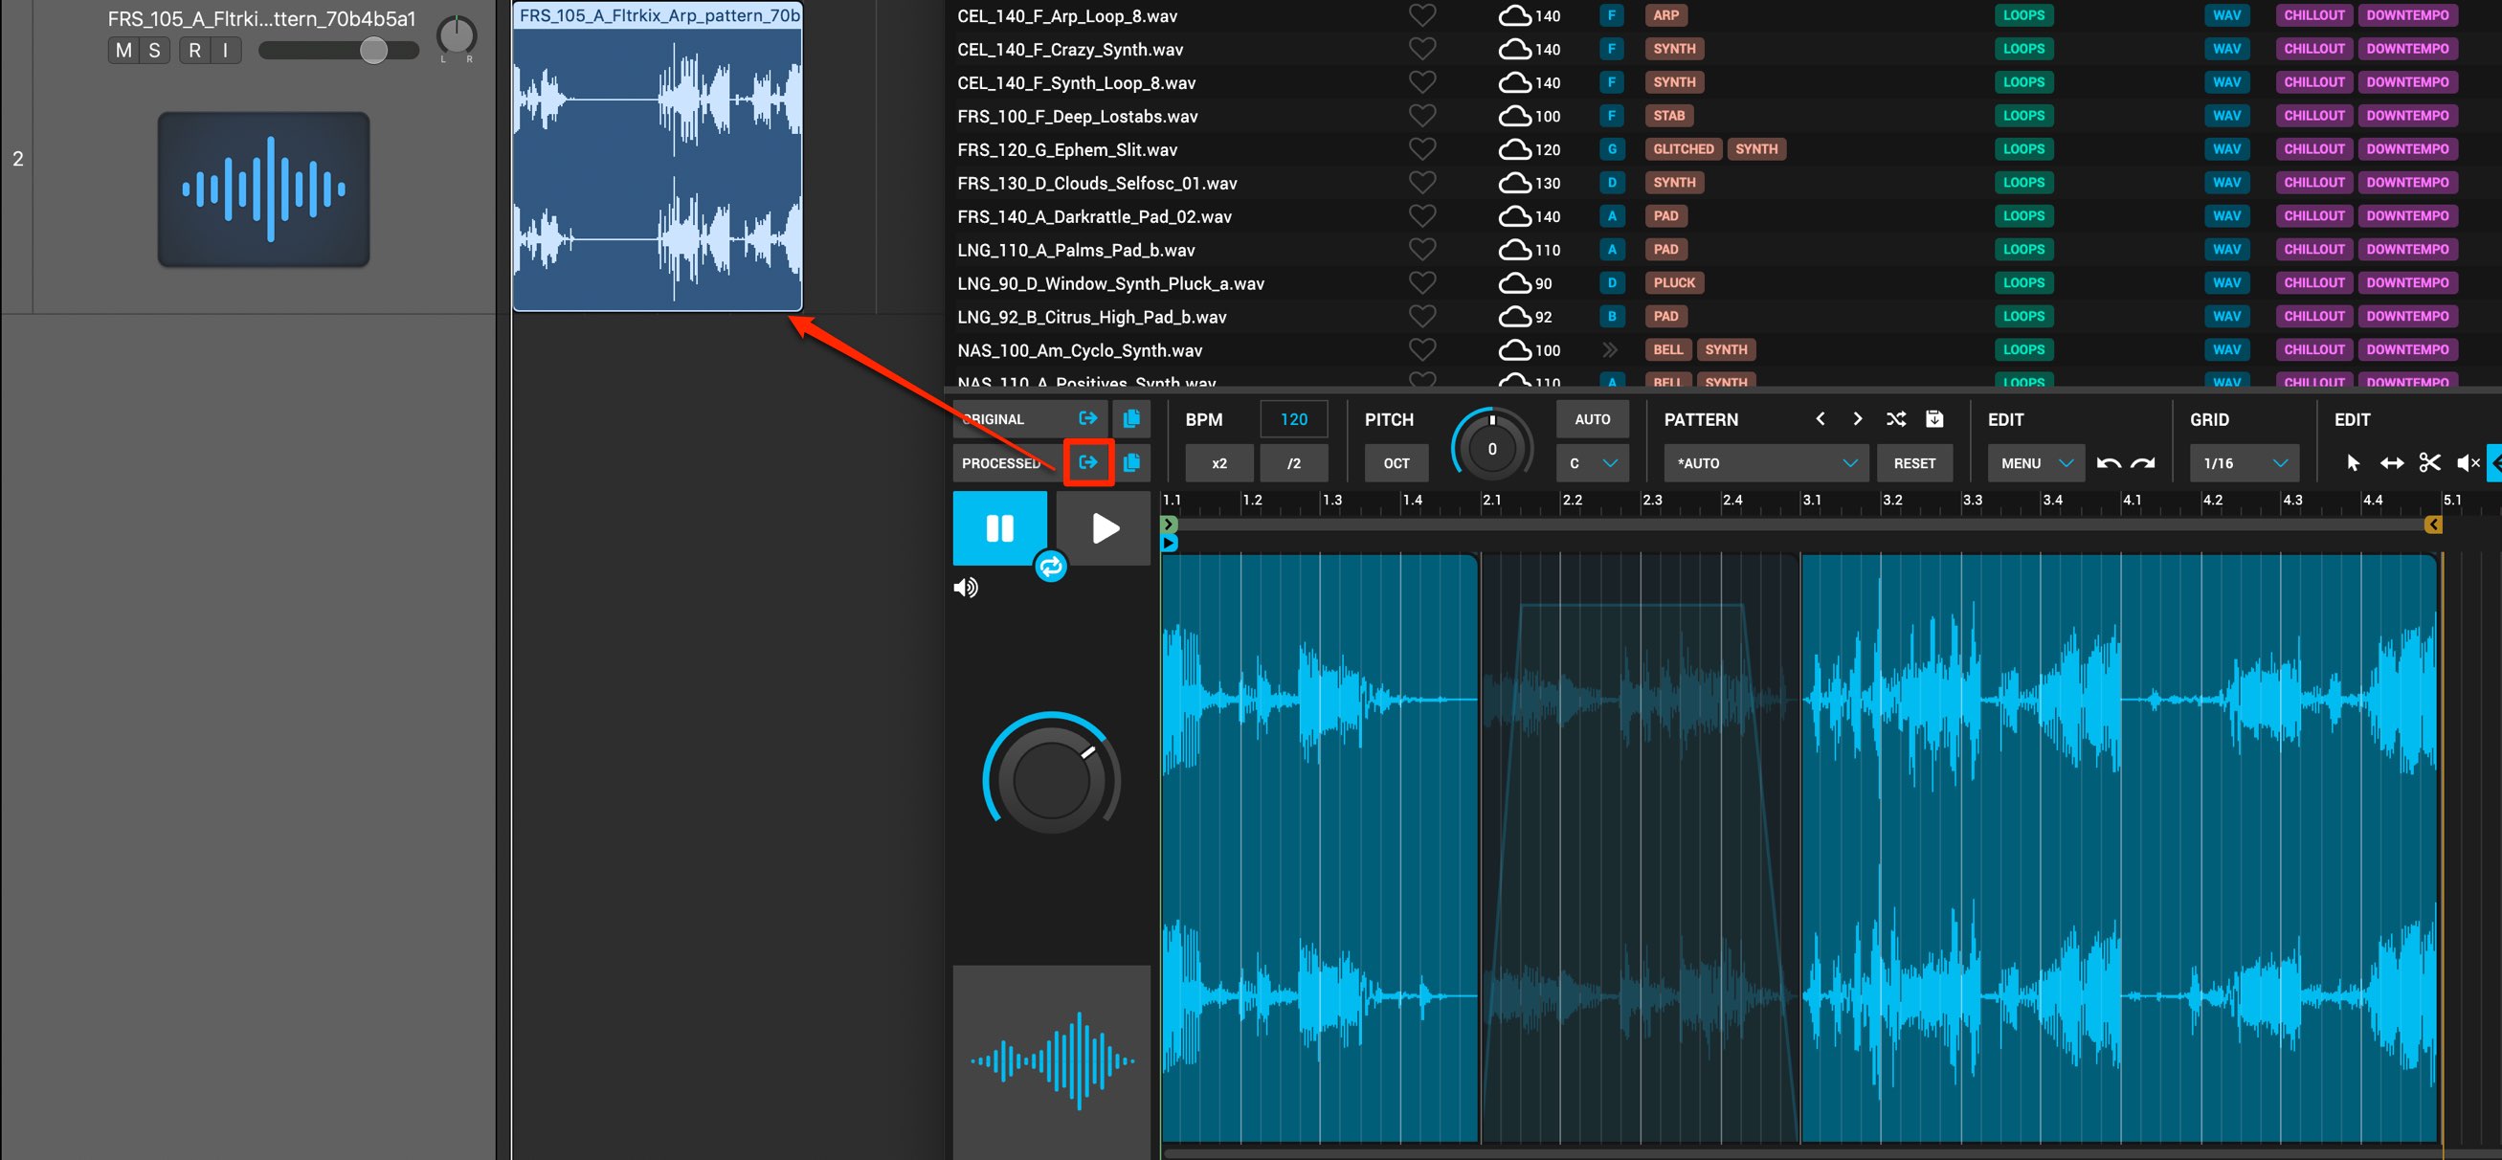
Task: Filter by the ARP tag
Action: coord(1665,15)
